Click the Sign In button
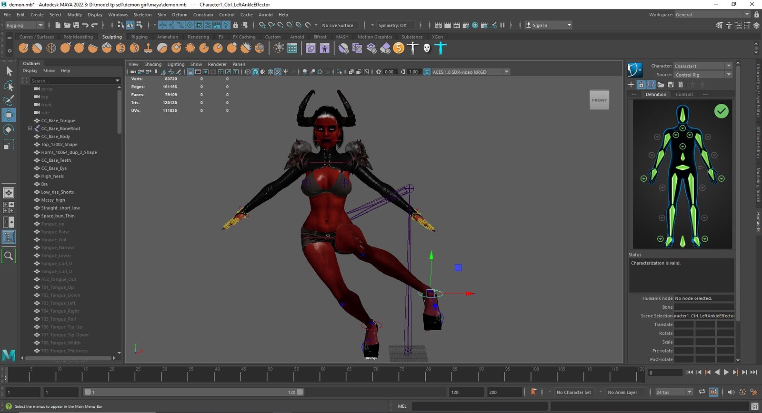This screenshot has height=413, width=762. coord(548,25)
